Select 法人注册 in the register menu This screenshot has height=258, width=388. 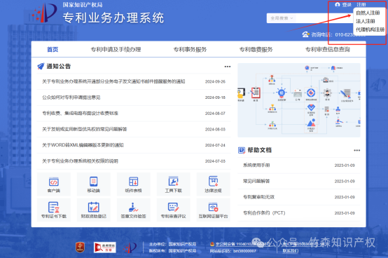[365, 21]
